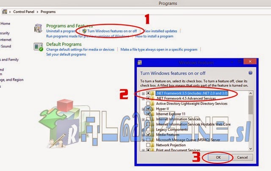
Task: Select the highlighted .NET Framework 3.5 row label
Action: click(x=192, y=93)
